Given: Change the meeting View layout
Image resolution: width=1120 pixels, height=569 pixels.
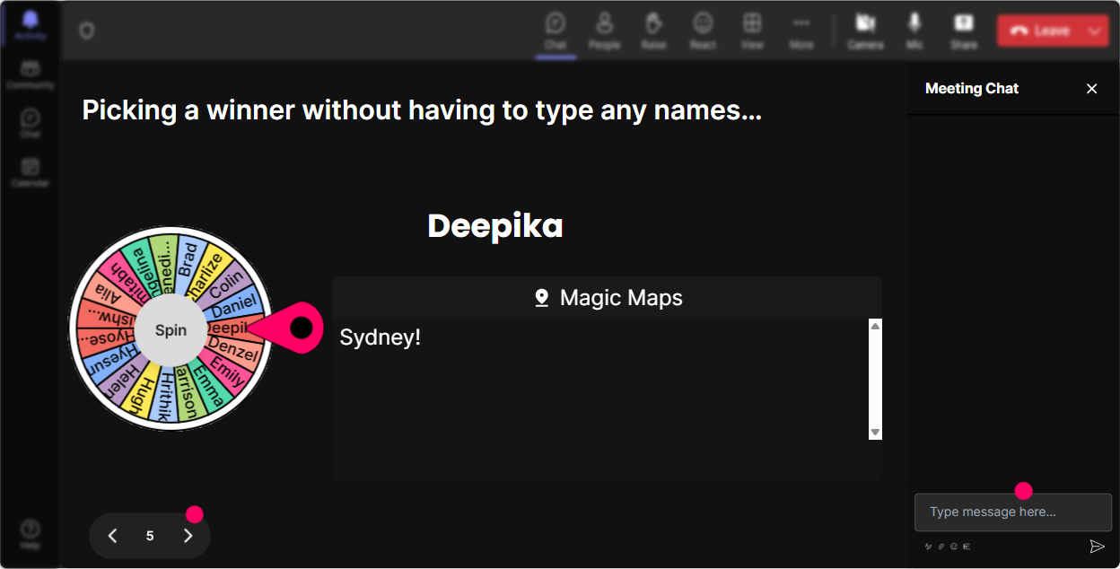Looking at the screenshot, I should point(752,31).
